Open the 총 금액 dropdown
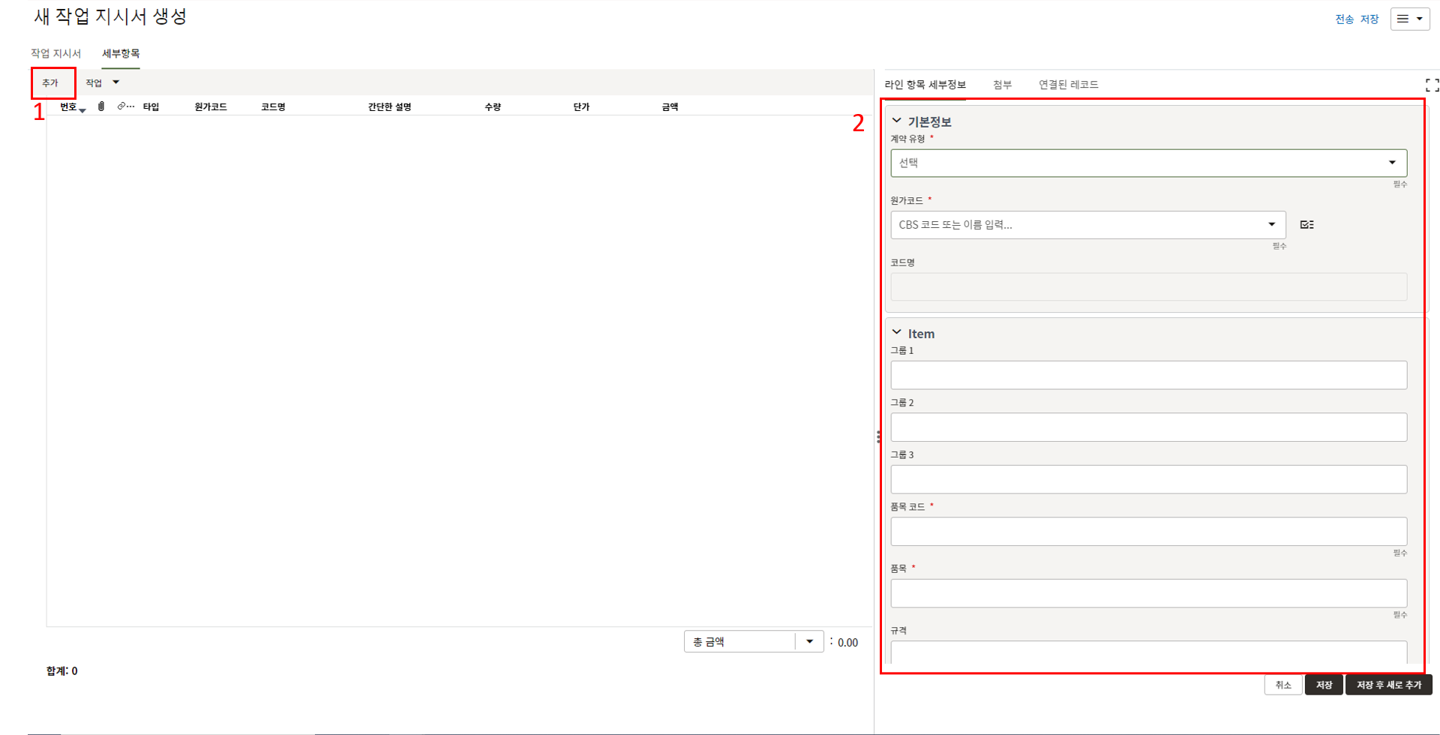 coord(809,642)
